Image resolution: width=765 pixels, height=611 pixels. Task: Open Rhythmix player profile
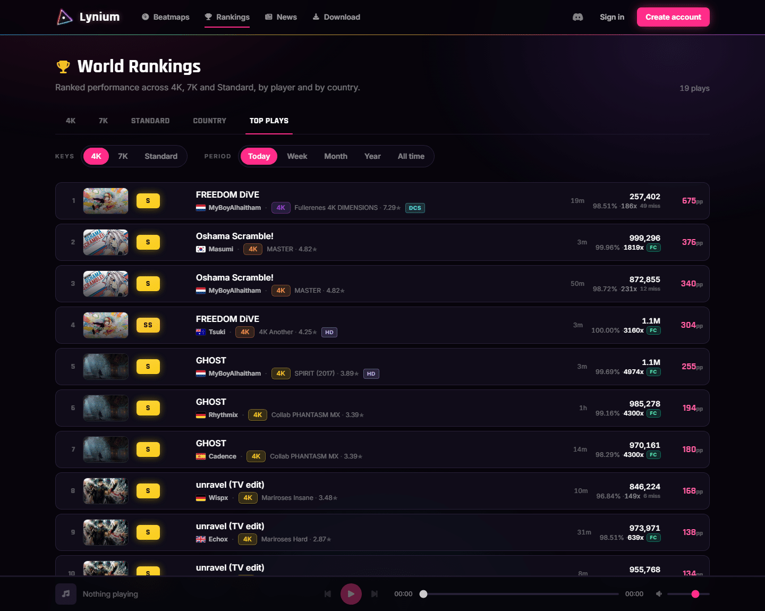point(223,415)
